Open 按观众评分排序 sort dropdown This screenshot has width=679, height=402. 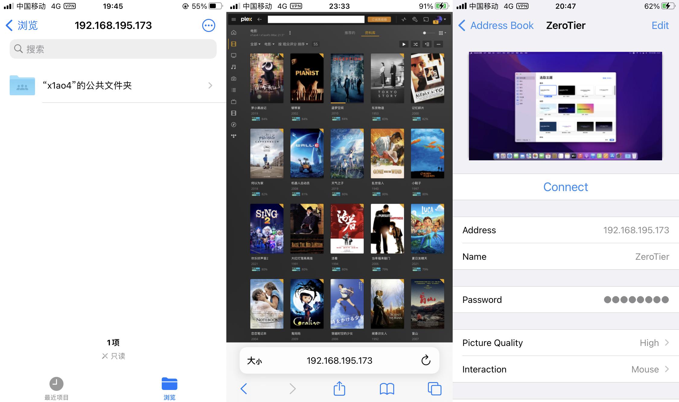click(293, 44)
